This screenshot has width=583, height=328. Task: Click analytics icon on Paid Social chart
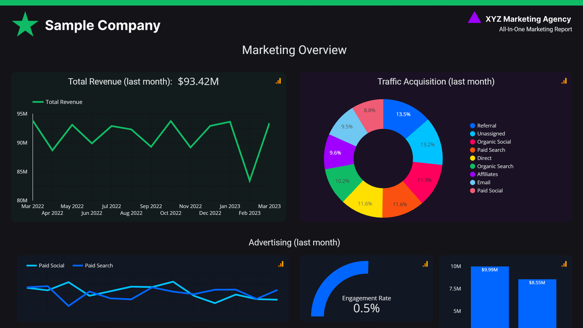tap(281, 264)
